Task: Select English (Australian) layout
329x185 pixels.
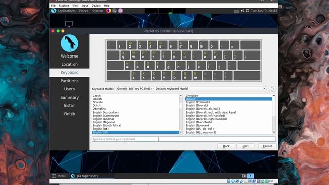Action: (136, 112)
